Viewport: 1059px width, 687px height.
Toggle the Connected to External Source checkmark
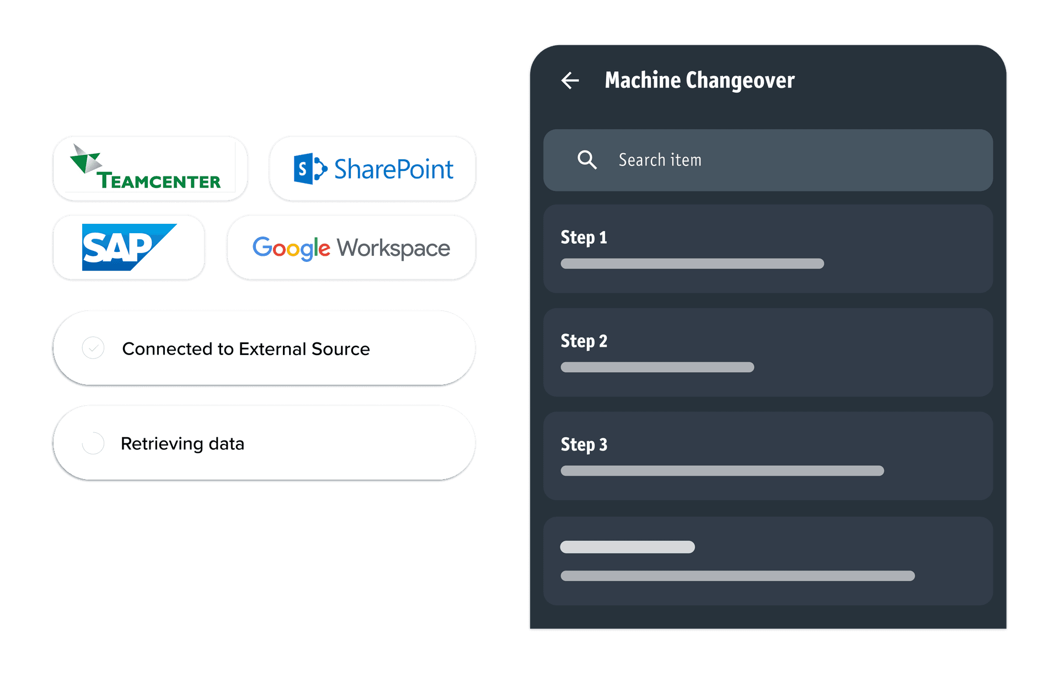pyautogui.click(x=93, y=348)
